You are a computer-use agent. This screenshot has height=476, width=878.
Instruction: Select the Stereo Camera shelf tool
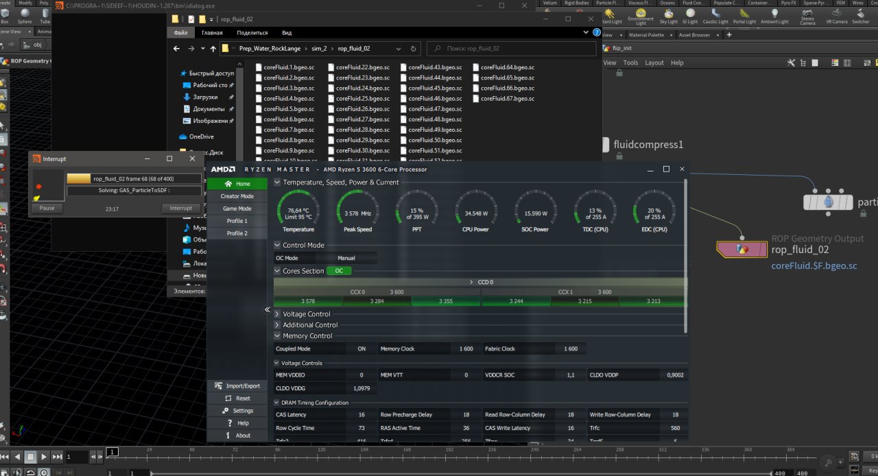(x=807, y=16)
